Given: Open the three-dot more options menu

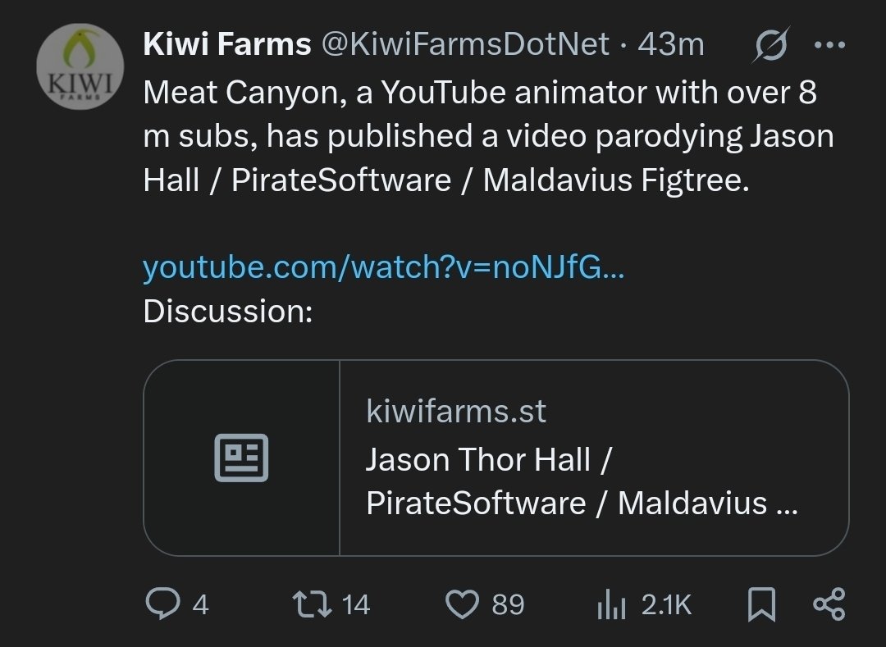Looking at the screenshot, I should point(829,44).
